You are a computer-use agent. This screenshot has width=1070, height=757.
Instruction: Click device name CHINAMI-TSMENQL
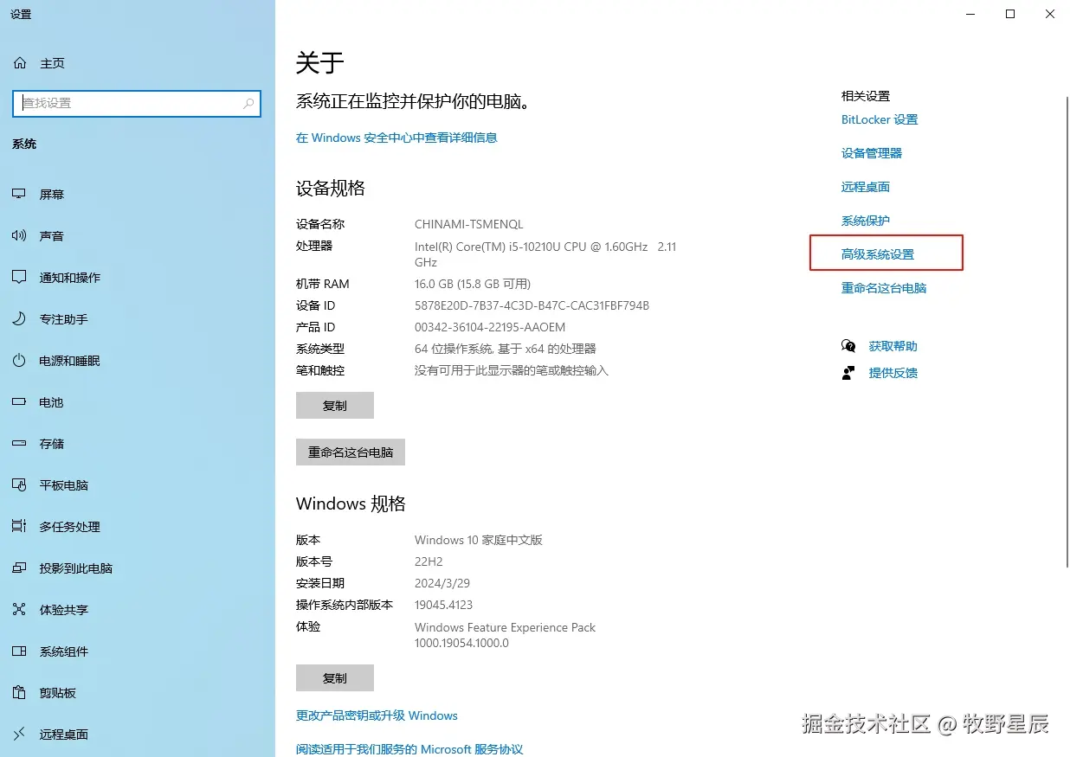[x=469, y=224]
